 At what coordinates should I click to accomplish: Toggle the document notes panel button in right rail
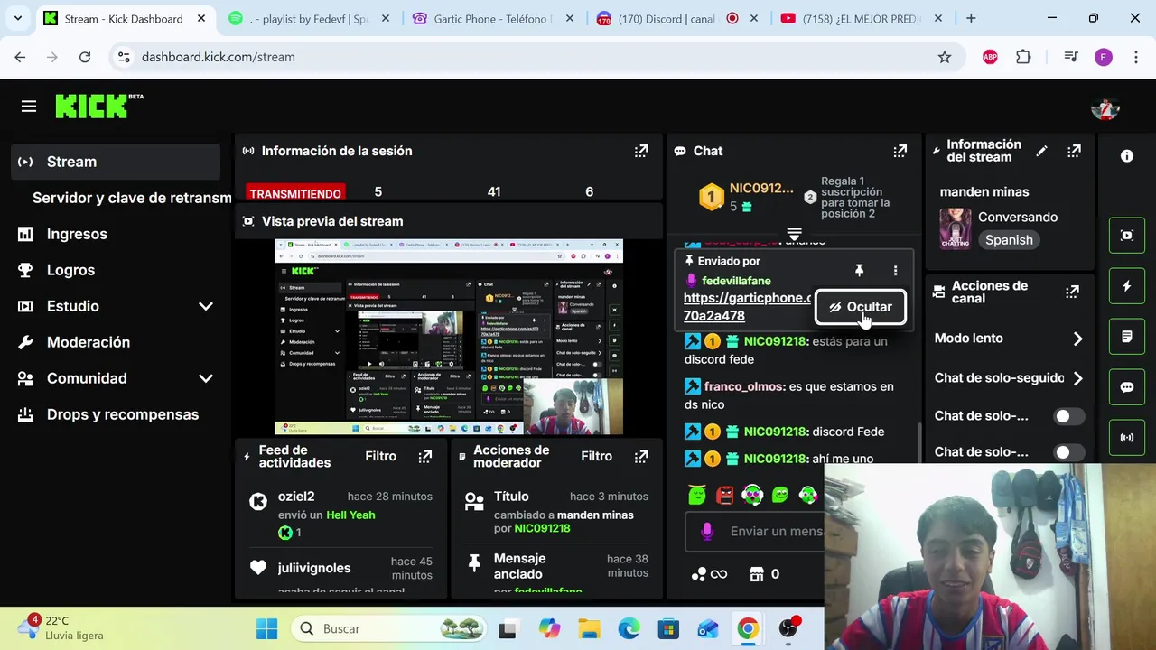(1127, 337)
